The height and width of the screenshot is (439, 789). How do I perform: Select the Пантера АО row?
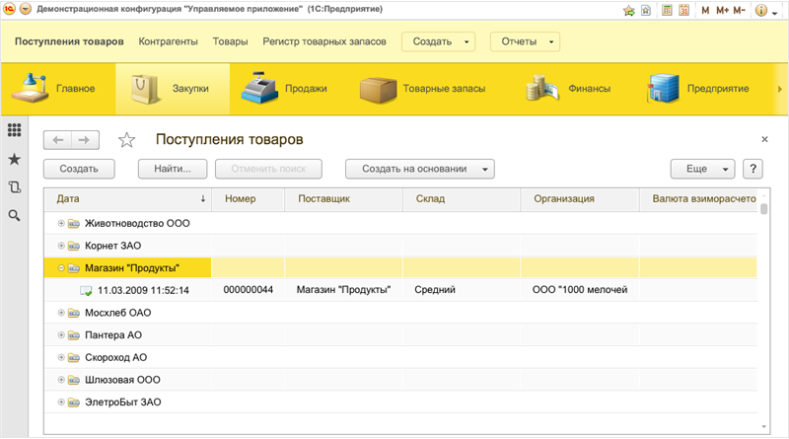pyautogui.click(x=400, y=334)
